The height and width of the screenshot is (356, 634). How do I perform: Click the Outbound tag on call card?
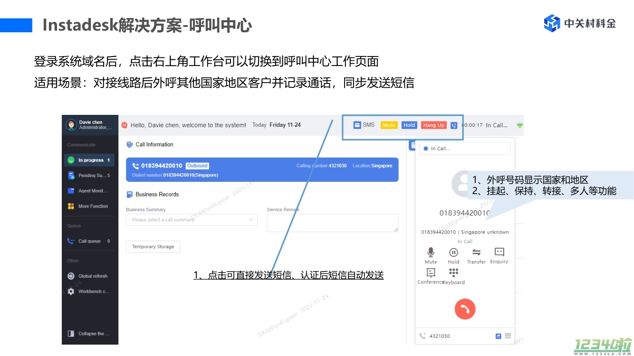click(x=197, y=166)
